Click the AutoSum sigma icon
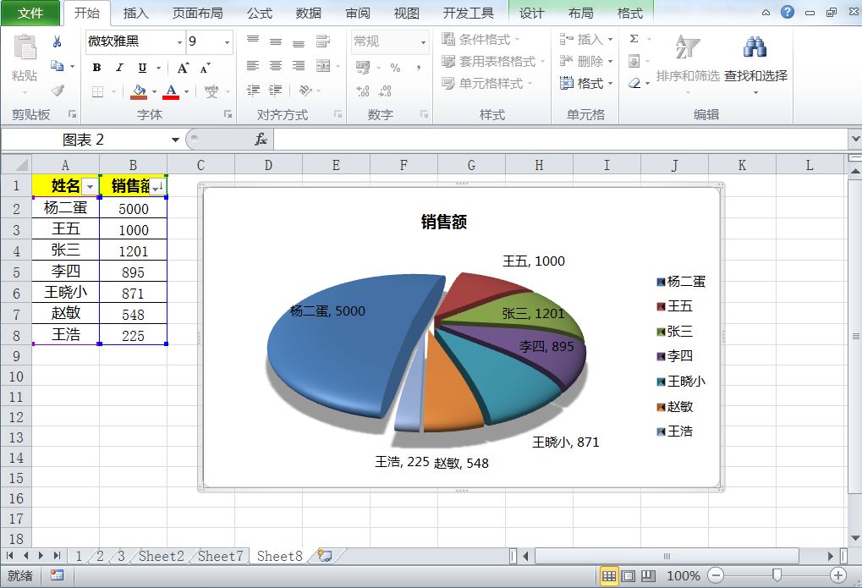 pos(634,39)
